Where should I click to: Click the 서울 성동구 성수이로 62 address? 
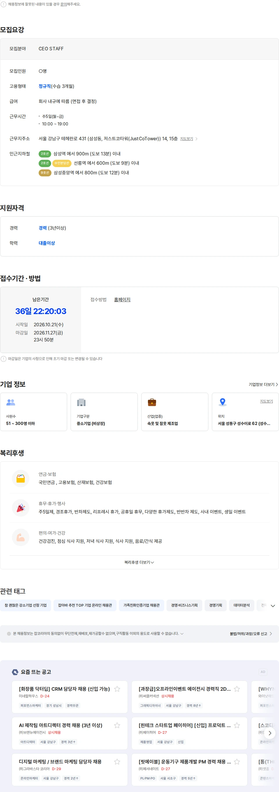tap(244, 424)
